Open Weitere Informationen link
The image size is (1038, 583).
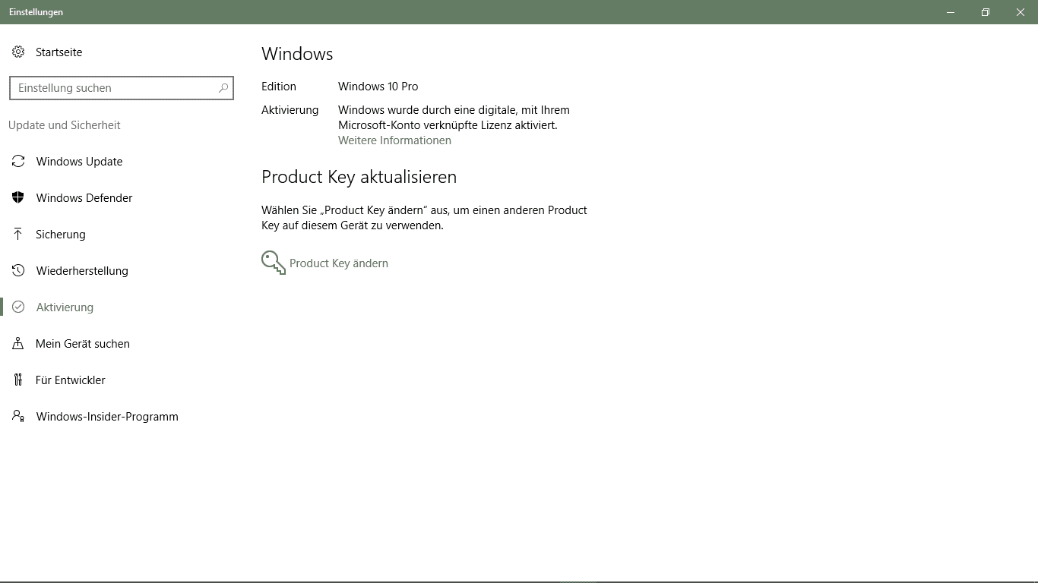tap(394, 140)
